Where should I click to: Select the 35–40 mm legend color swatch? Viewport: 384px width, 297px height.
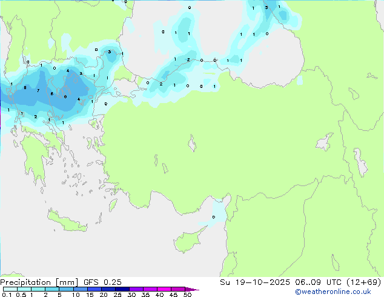[x=150, y=289]
